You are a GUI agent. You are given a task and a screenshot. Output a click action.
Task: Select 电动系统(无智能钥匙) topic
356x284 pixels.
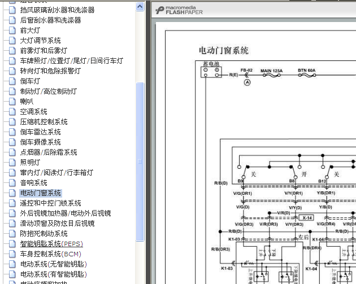point(53,264)
